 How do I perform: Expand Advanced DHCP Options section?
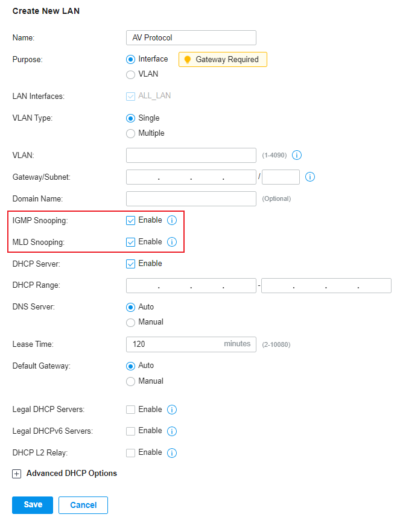16,474
